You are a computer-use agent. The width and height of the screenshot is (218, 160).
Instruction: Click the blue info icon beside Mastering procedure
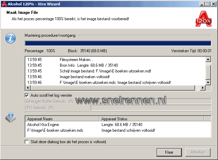(x=10, y=38)
